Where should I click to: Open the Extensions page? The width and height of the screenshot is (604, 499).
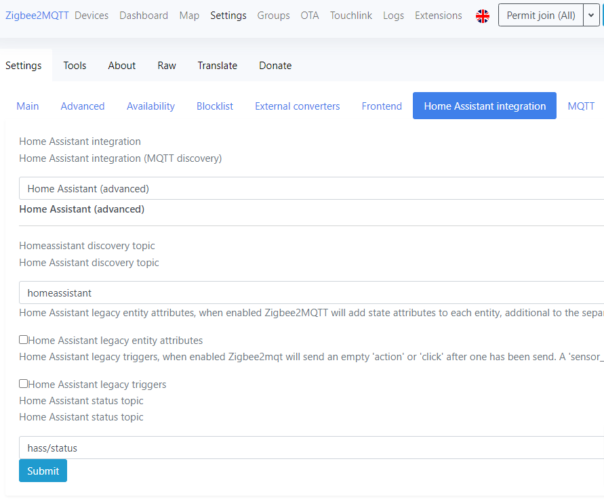[438, 15]
